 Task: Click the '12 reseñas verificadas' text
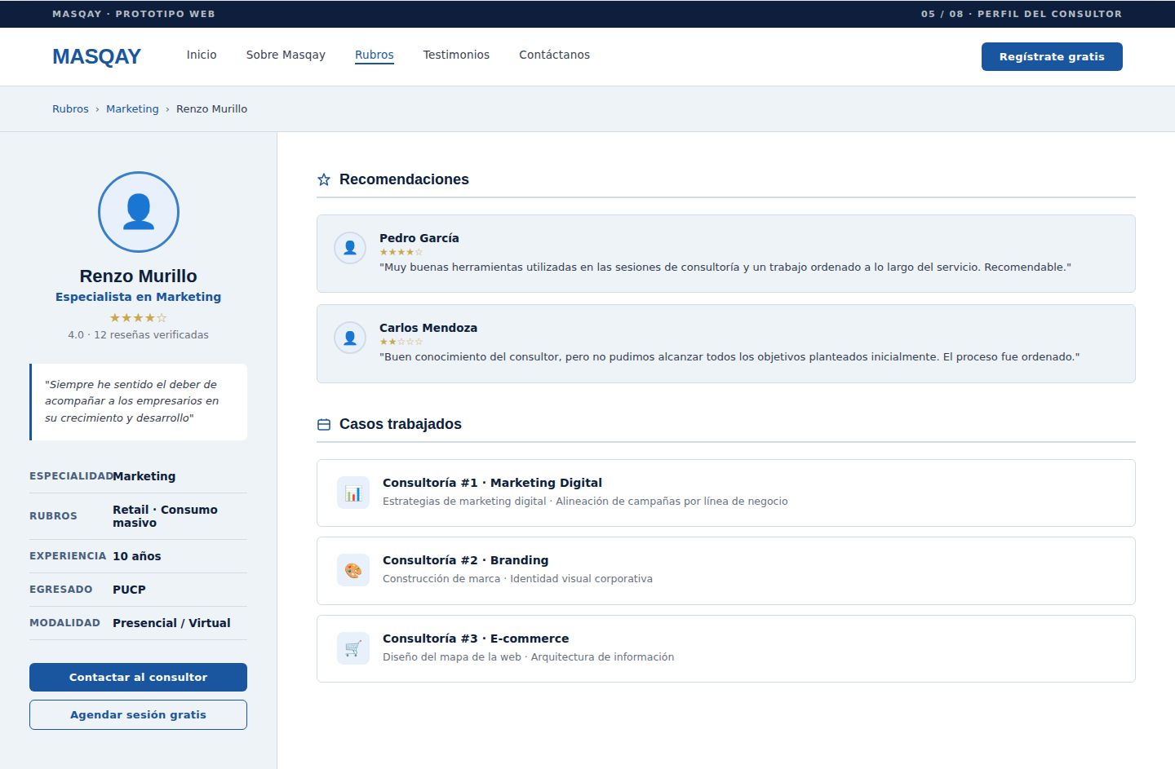[151, 334]
